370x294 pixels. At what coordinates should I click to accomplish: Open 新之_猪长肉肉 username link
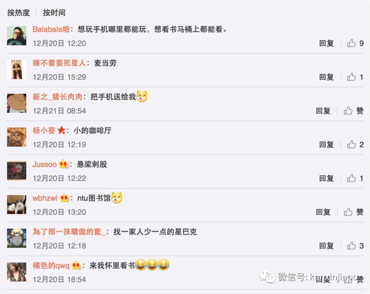(57, 97)
